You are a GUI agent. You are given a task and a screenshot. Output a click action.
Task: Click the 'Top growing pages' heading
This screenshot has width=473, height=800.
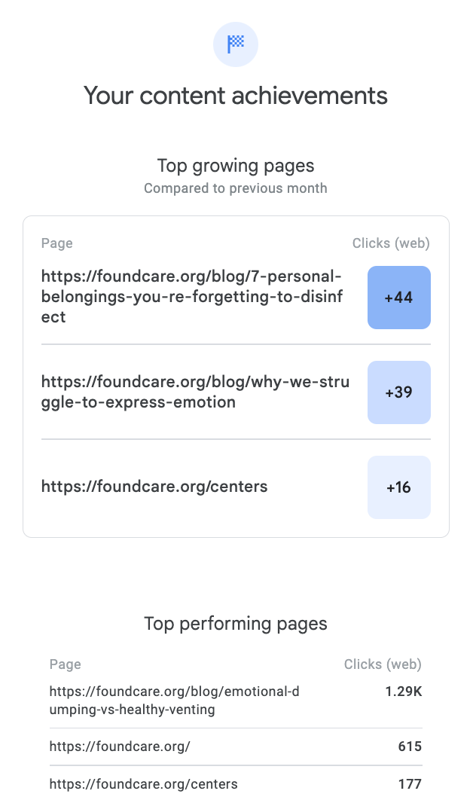236,166
